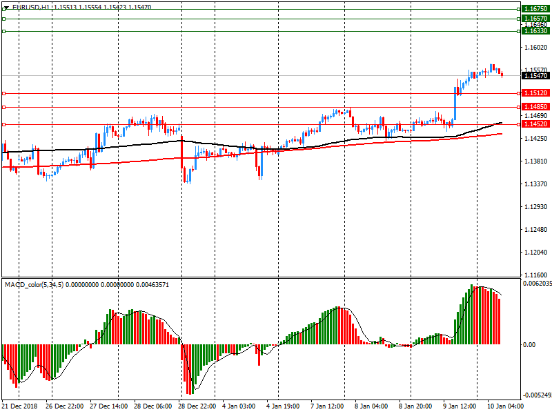Image resolution: width=552 pixels, height=414 pixels.
Task: Click the red 1.14520 price level label
Action: coord(535,124)
